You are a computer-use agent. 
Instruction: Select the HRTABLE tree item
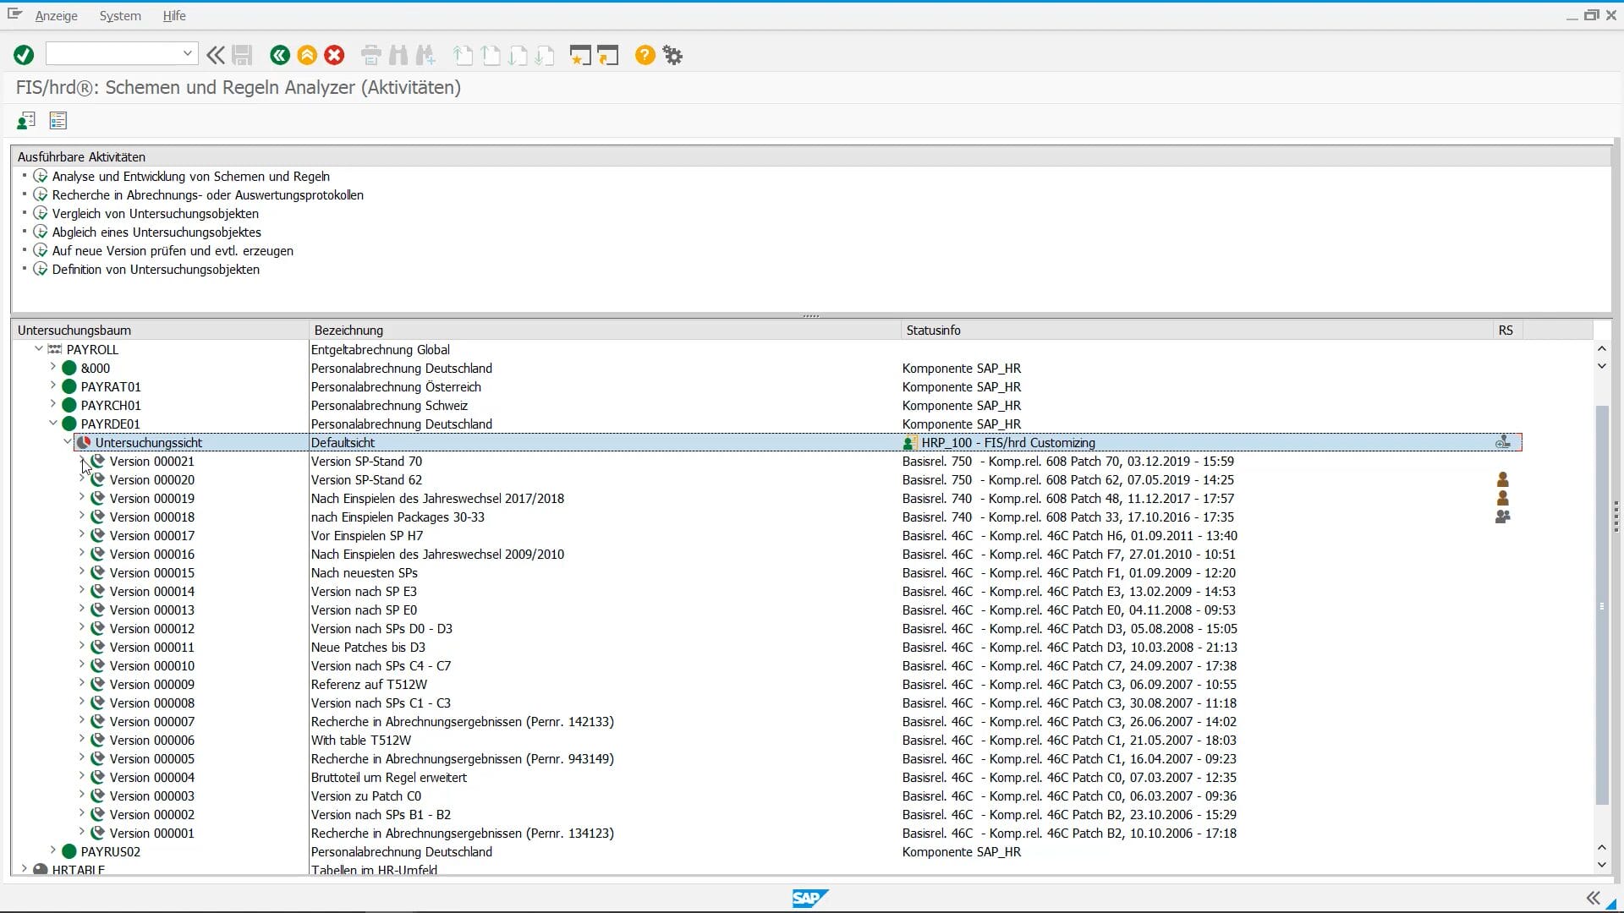pyautogui.click(x=78, y=869)
